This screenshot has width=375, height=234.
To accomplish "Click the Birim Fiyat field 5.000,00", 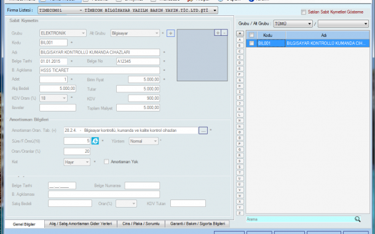I will 144,79.
